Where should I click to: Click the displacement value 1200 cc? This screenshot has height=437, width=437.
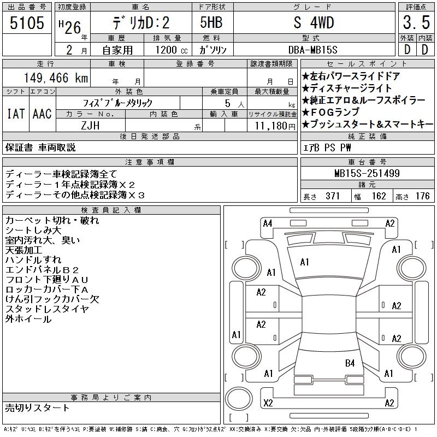coord(172,50)
